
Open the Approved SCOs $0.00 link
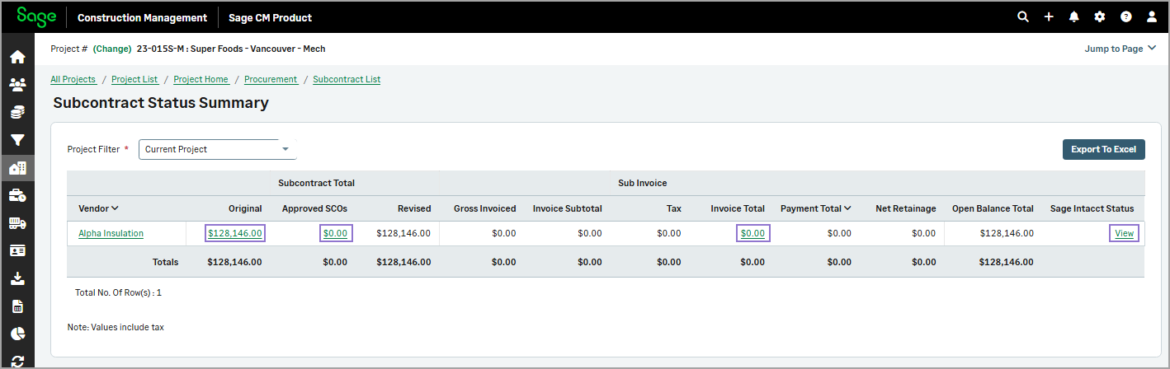(x=335, y=233)
